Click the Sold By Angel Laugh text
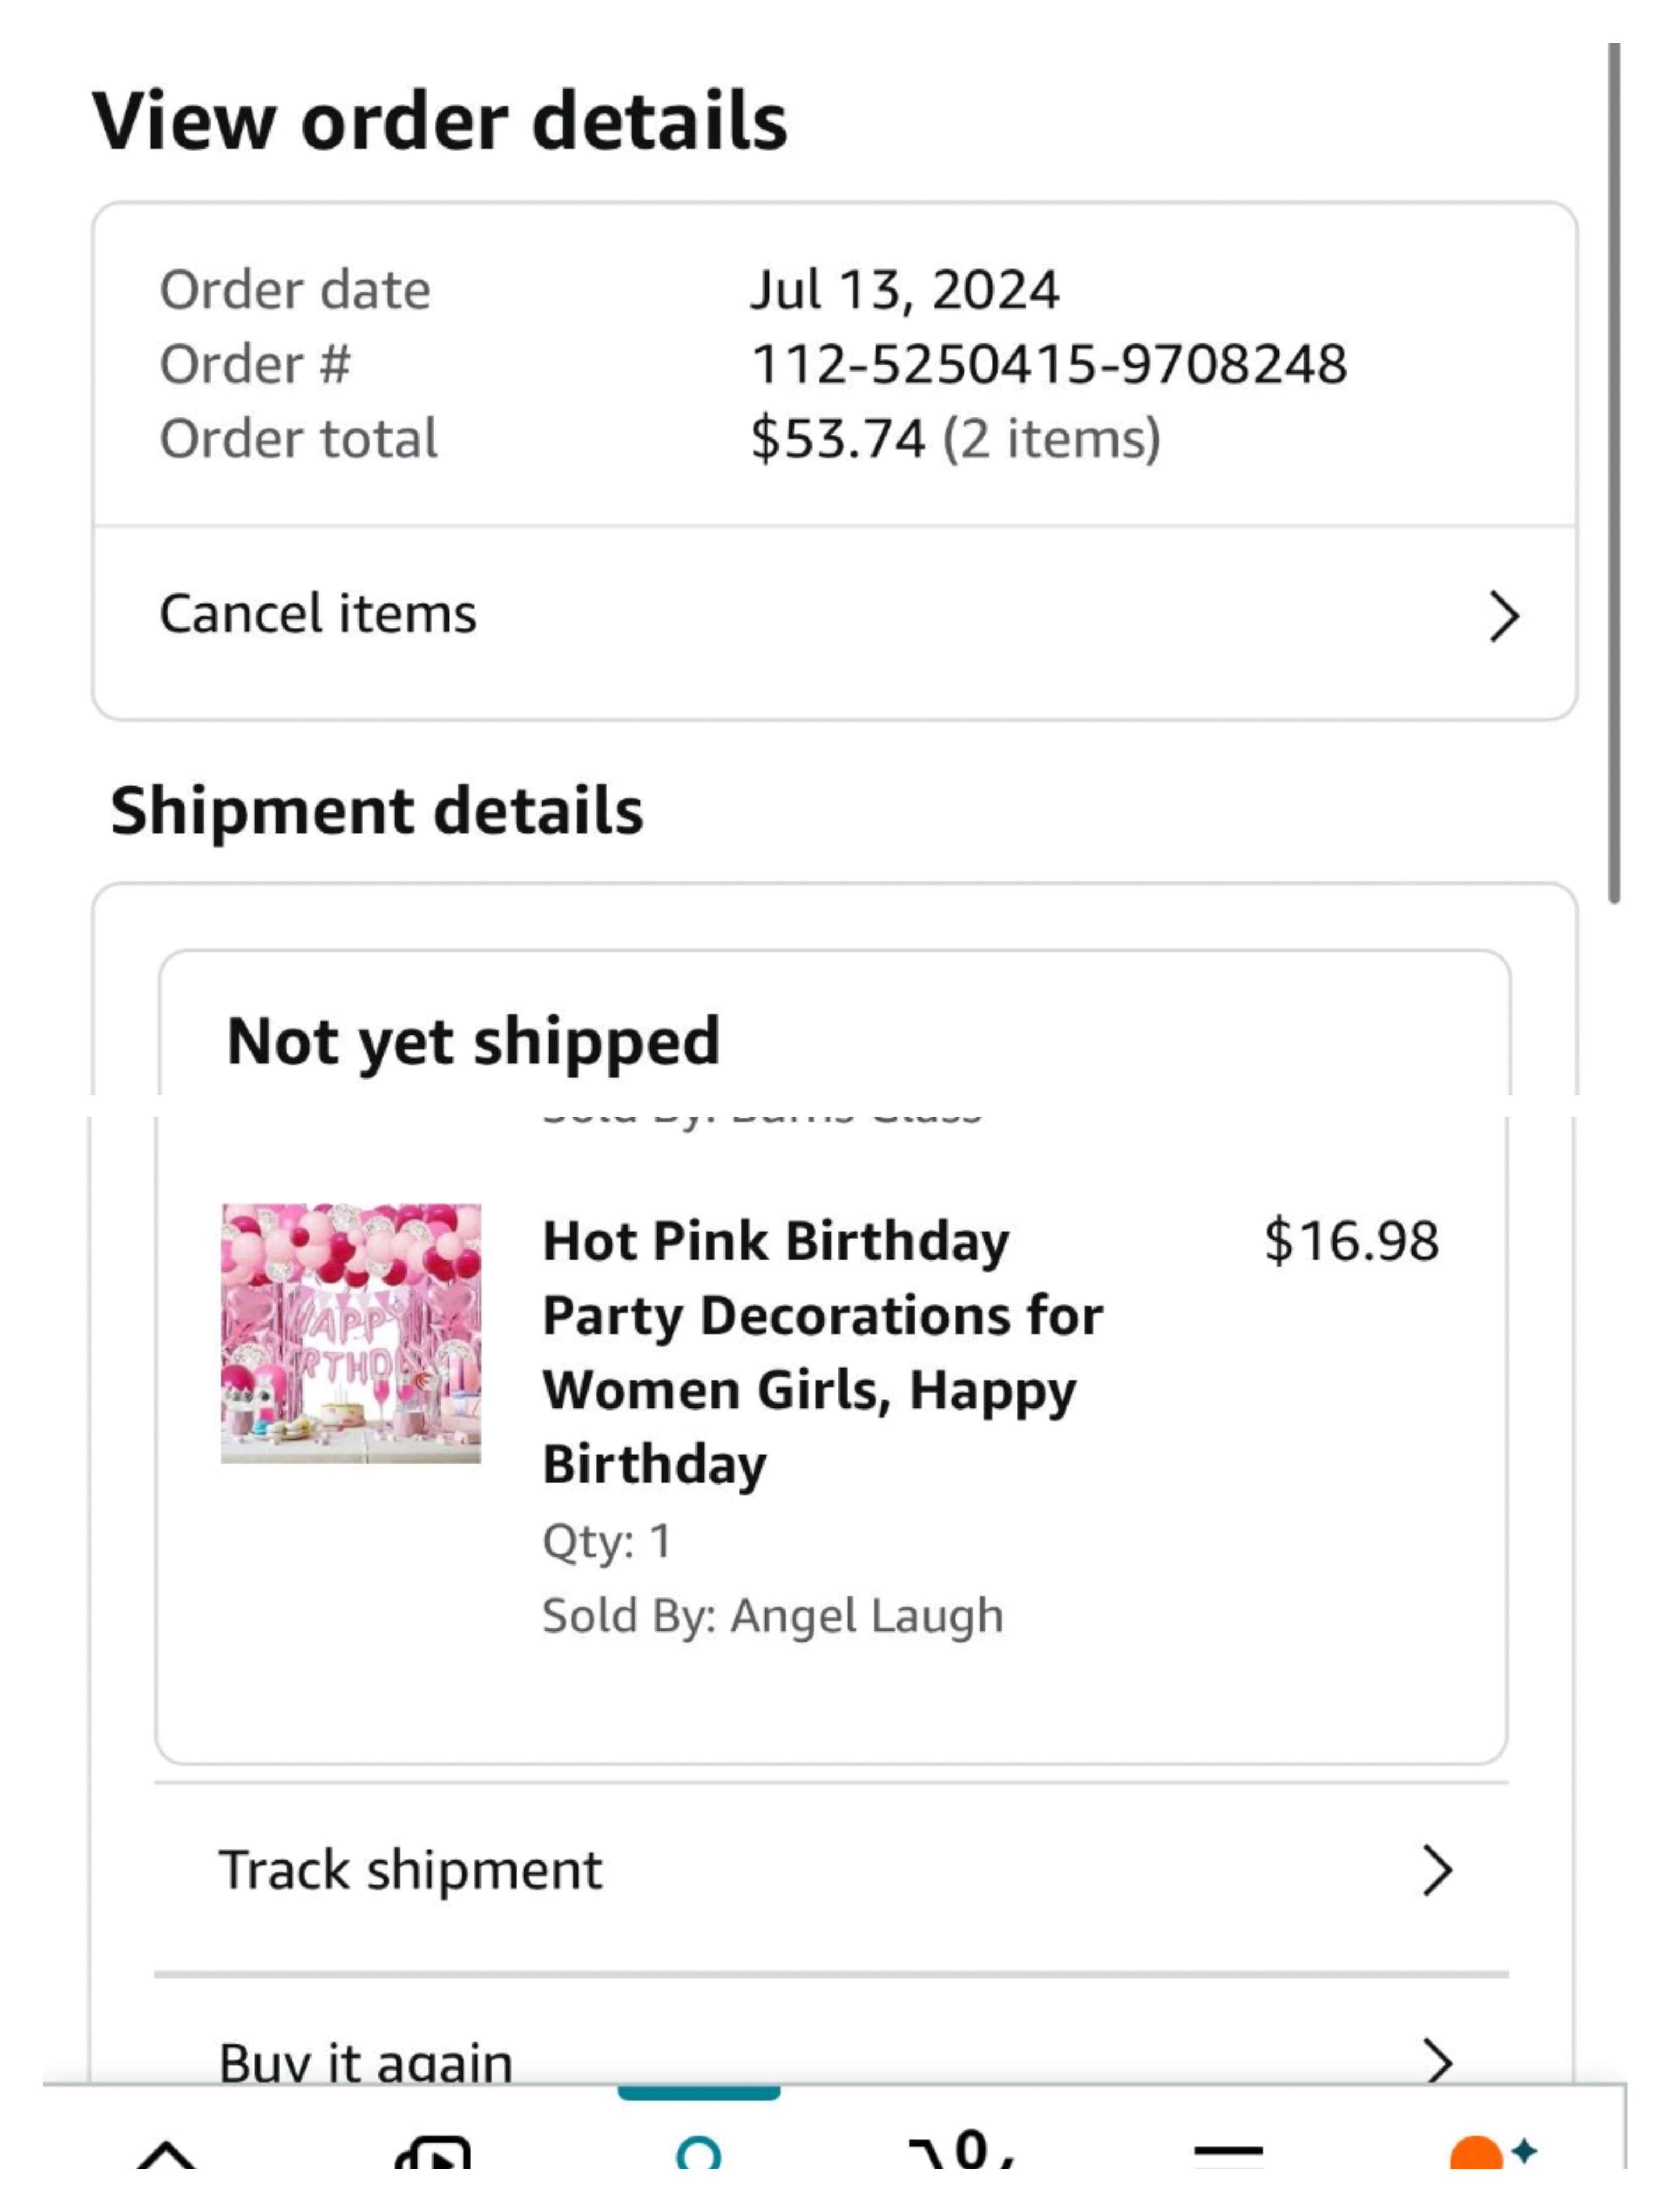 click(772, 1616)
